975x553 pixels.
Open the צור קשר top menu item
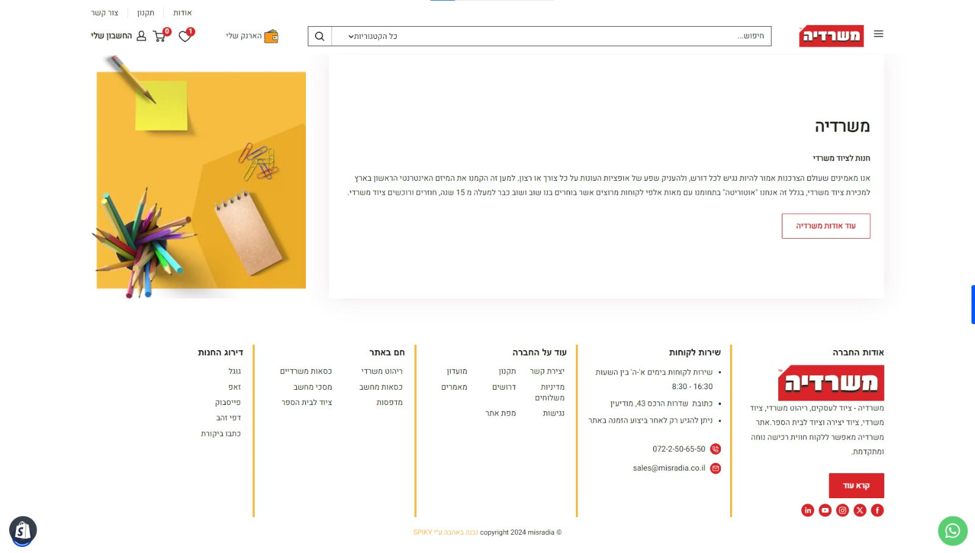pos(104,13)
